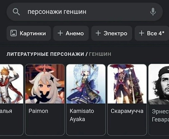This screenshot has height=139, width=169.
Task: Activate voice search microphone icon
Action: click(153, 12)
